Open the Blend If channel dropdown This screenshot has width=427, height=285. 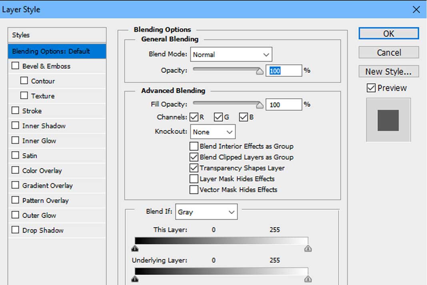click(x=206, y=212)
